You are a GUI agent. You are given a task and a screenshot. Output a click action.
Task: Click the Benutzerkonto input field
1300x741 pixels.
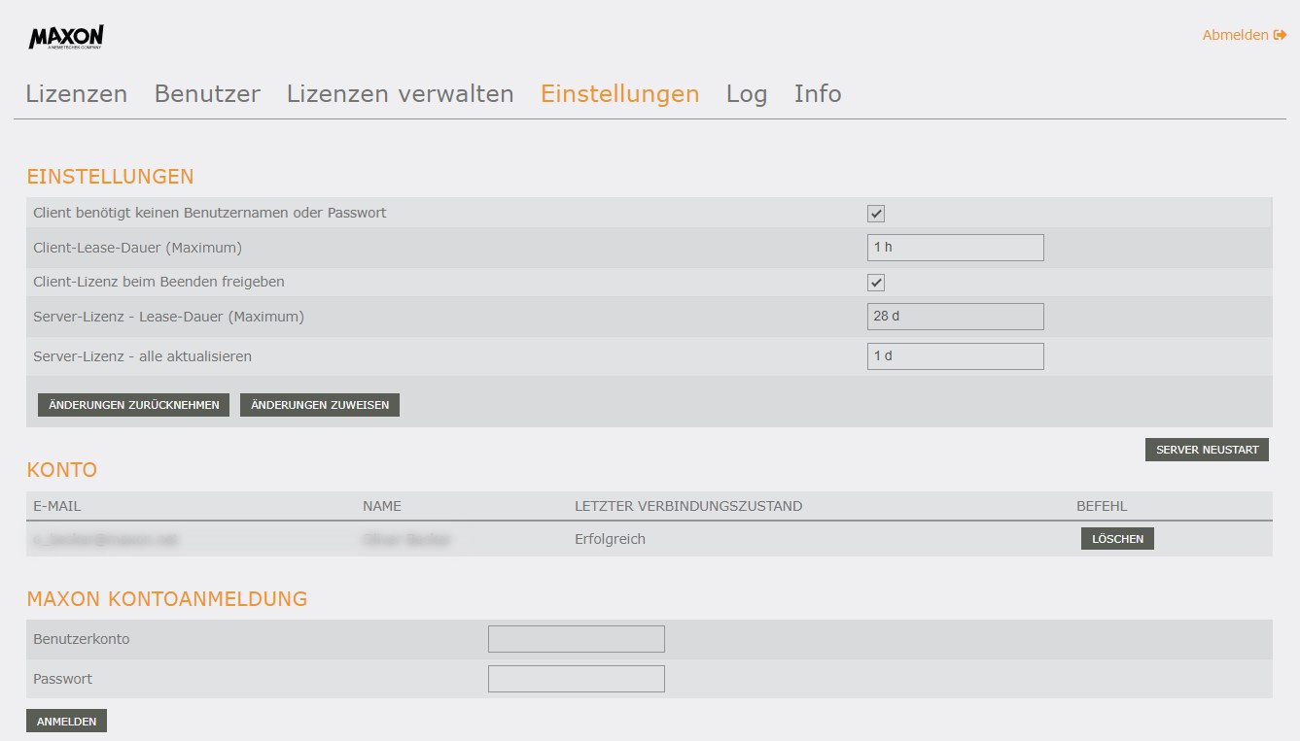pos(576,639)
